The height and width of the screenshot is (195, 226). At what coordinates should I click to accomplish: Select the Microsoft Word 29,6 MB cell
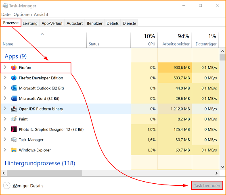click(x=175, y=98)
